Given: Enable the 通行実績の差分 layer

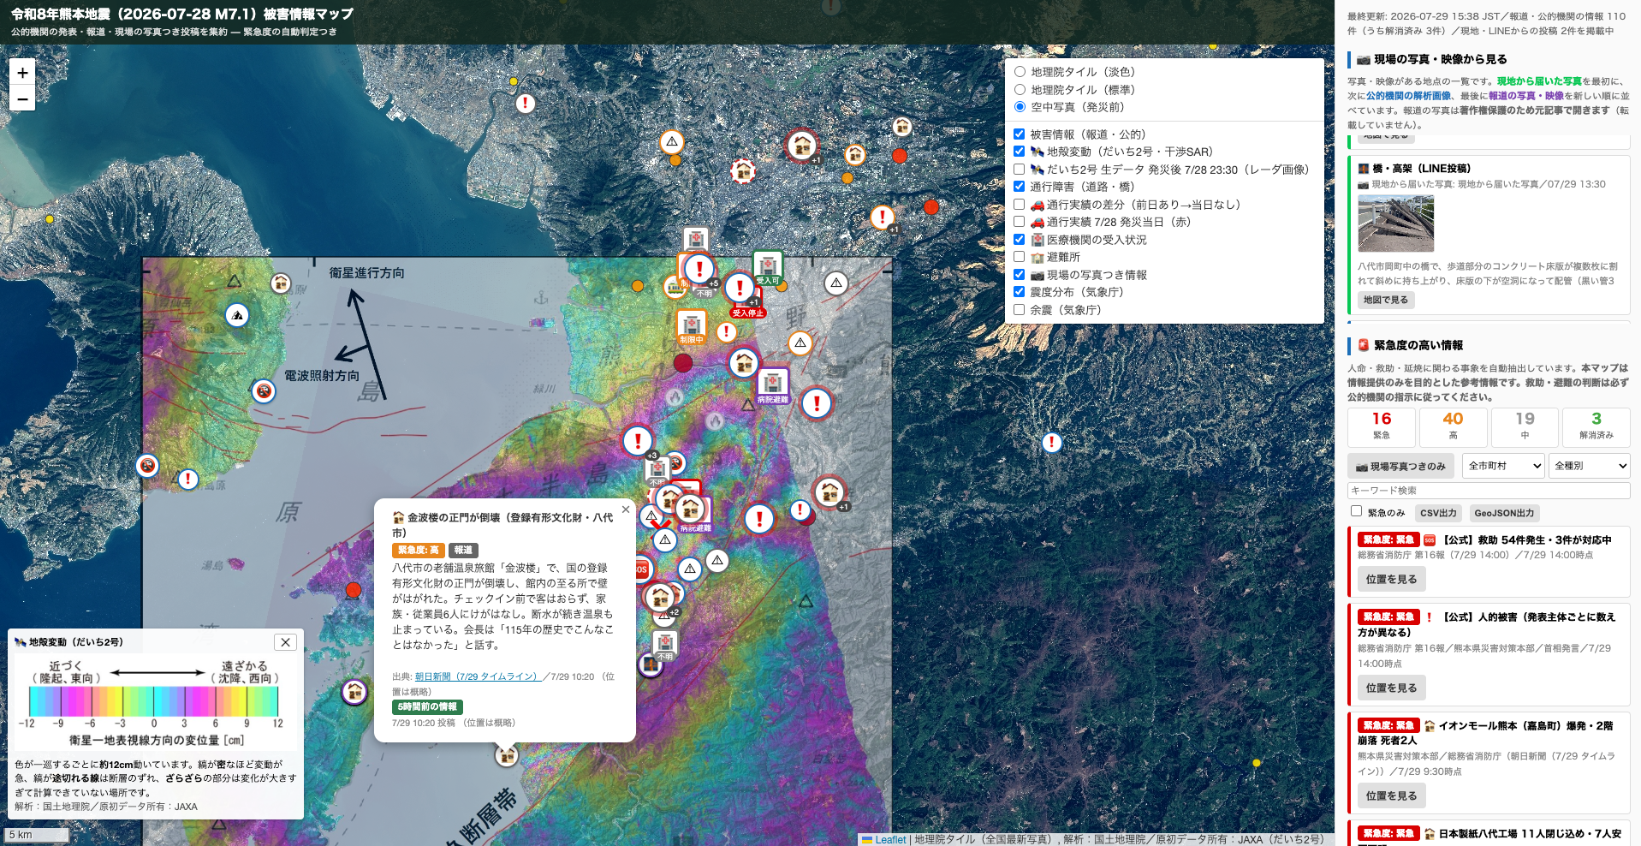Looking at the screenshot, I should point(1020,205).
